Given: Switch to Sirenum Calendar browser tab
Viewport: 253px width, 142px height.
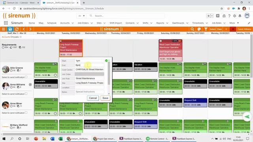Looking at the screenshot, I should [x=21, y=3].
